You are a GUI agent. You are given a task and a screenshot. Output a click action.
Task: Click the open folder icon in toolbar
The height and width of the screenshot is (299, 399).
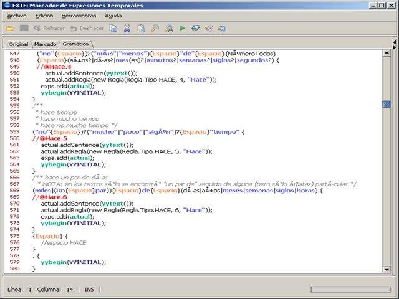(x=10, y=28)
